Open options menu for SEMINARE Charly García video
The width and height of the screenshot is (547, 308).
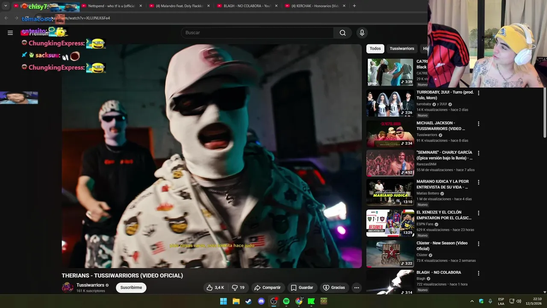(x=478, y=153)
